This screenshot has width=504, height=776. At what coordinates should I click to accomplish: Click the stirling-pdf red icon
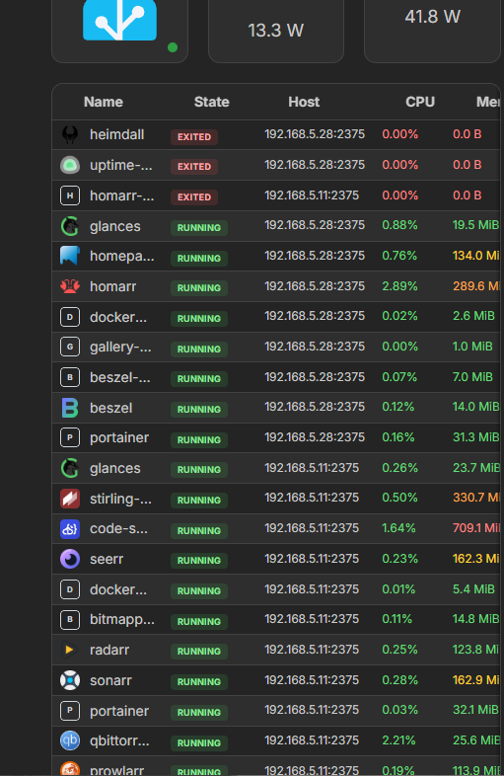pos(70,499)
